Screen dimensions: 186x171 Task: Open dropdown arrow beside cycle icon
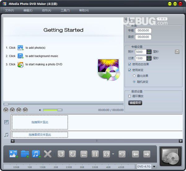click(x=113, y=154)
